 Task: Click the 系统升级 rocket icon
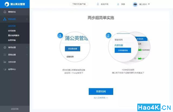point(98,4)
